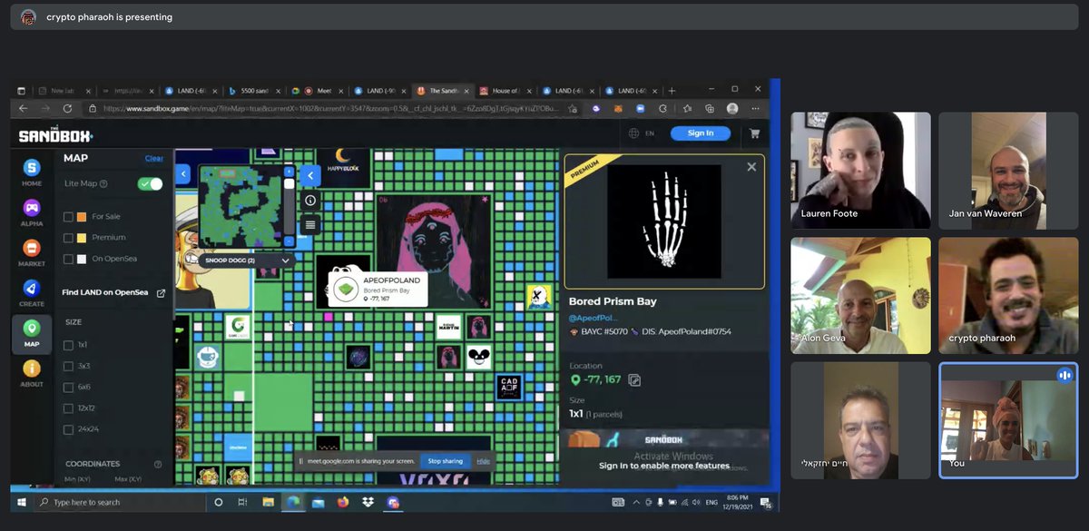
Task: Check the 3x3 size filter
Action: tap(69, 366)
